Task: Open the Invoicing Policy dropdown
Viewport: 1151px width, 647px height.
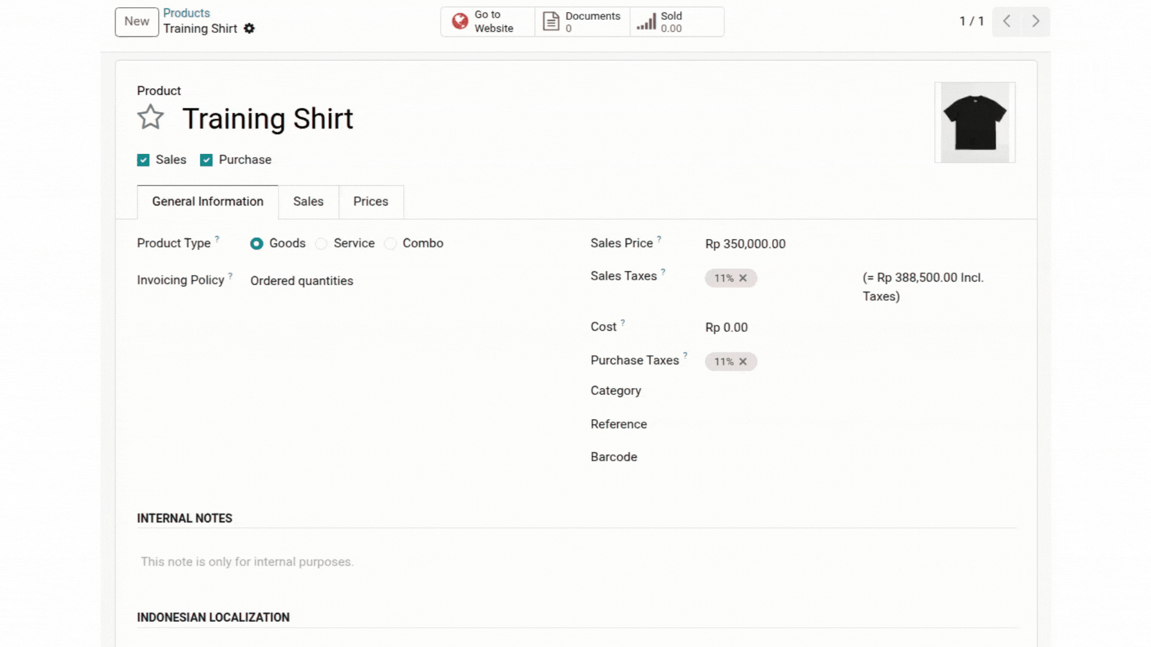Action: 402,281
